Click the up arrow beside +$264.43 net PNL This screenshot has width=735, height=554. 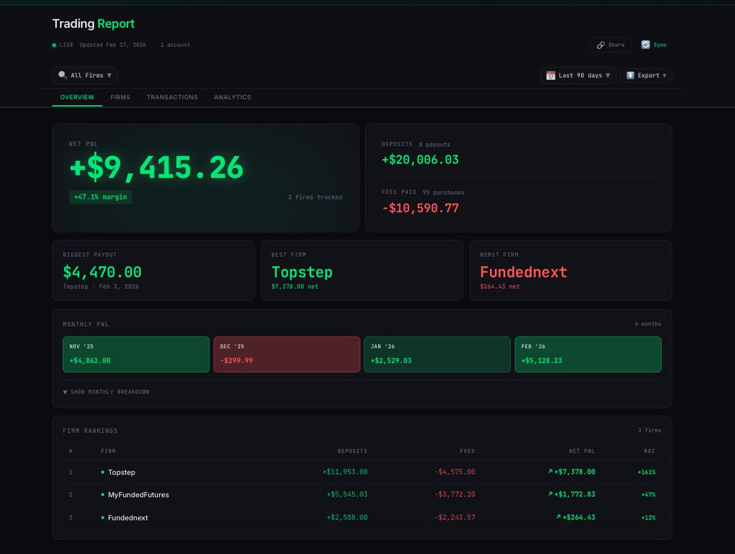[x=558, y=517]
